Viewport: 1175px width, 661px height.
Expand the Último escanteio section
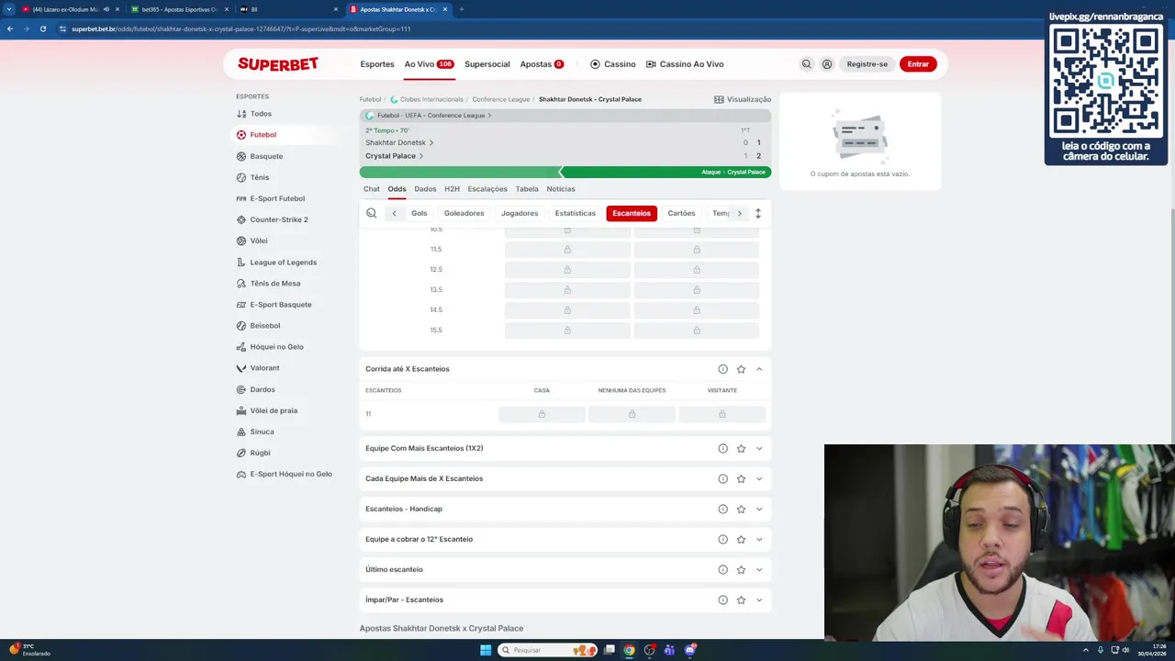pyautogui.click(x=759, y=569)
